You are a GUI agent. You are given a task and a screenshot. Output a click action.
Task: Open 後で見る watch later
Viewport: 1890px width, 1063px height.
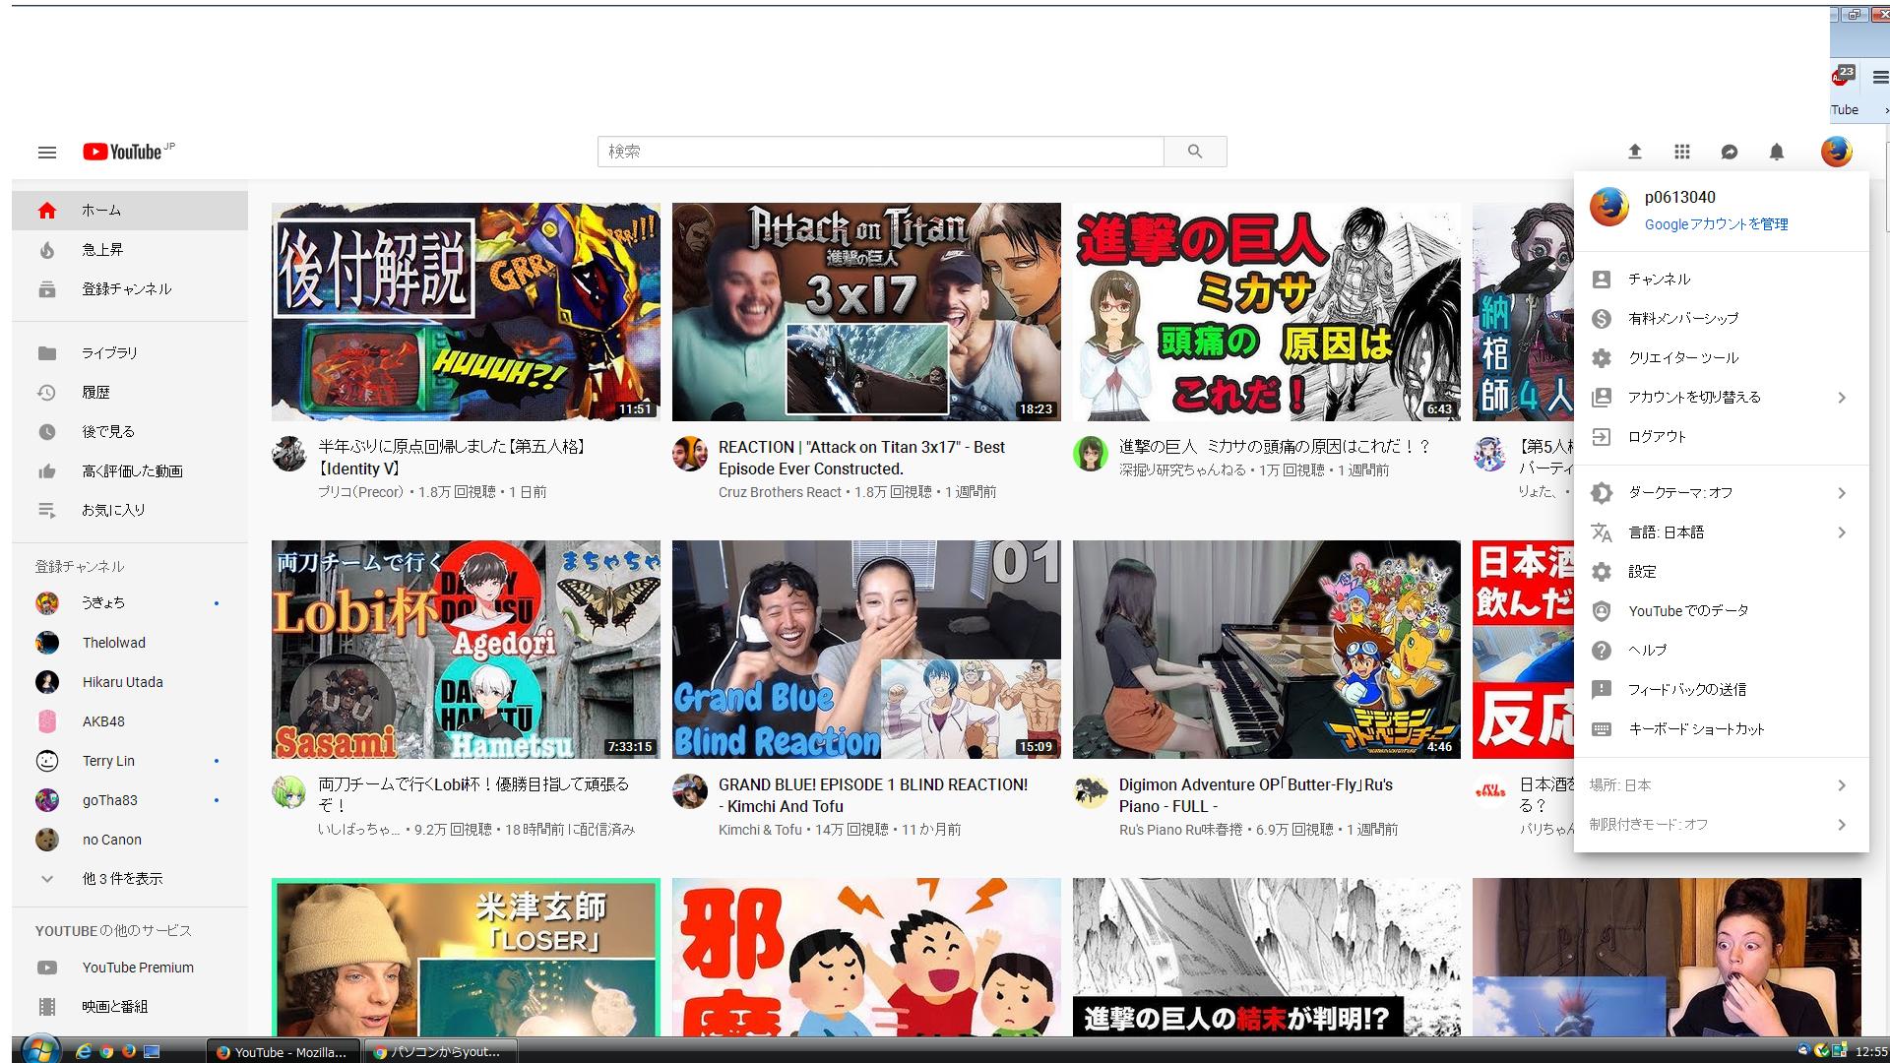coord(130,432)
